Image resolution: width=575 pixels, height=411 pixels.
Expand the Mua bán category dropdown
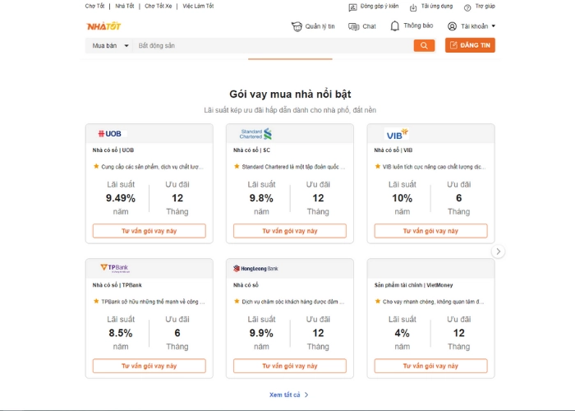tap(111, 45)
